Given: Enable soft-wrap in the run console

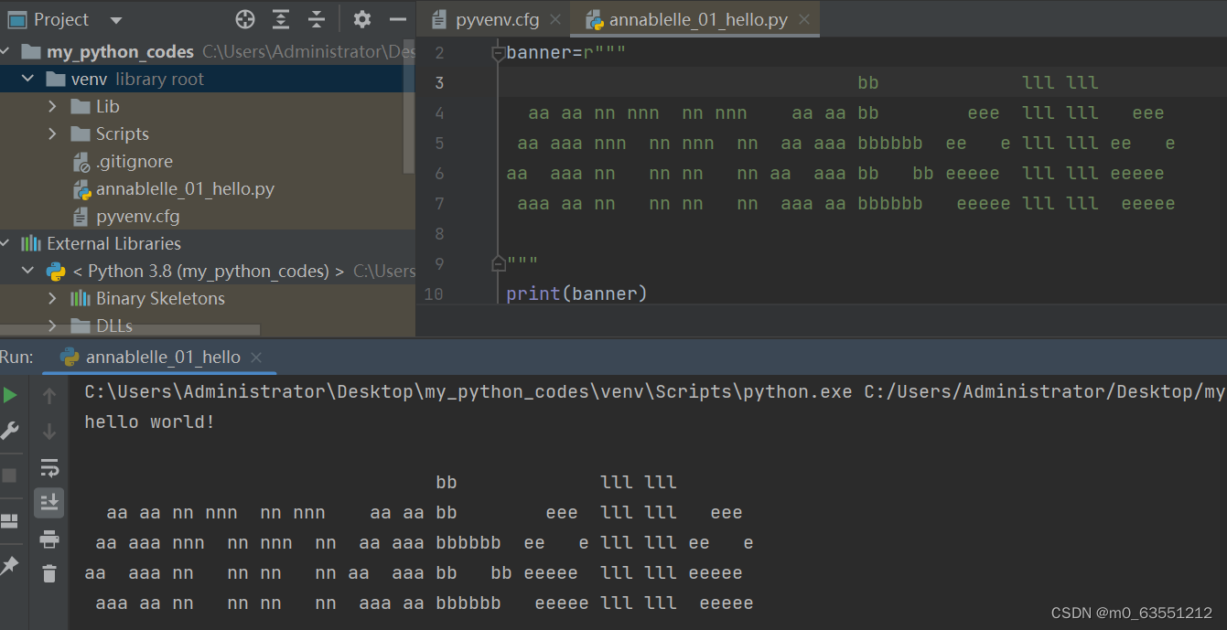Looking at the screenshot, I should (48, 467).
